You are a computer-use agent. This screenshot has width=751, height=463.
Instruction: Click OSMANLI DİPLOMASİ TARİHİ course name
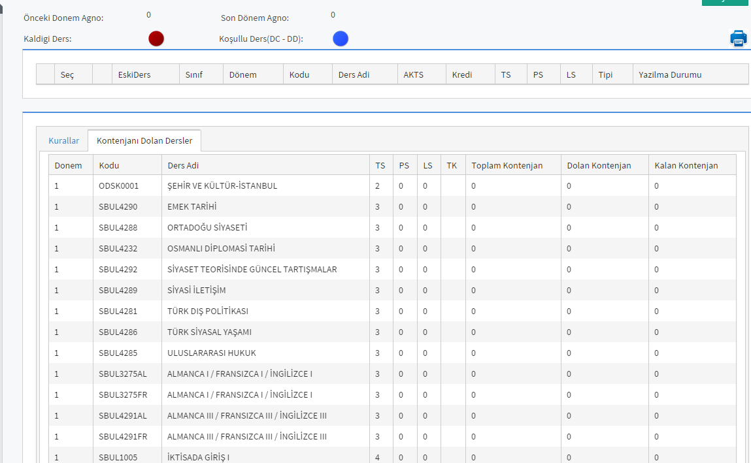[x=222, y=248]
